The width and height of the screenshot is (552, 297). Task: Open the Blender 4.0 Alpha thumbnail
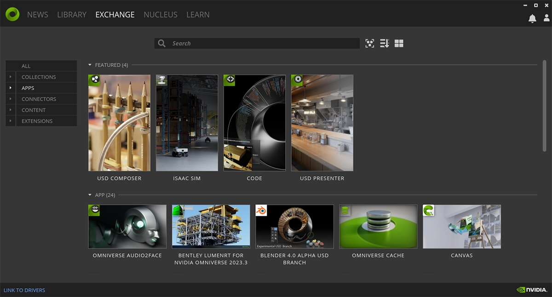coord(295,227)
